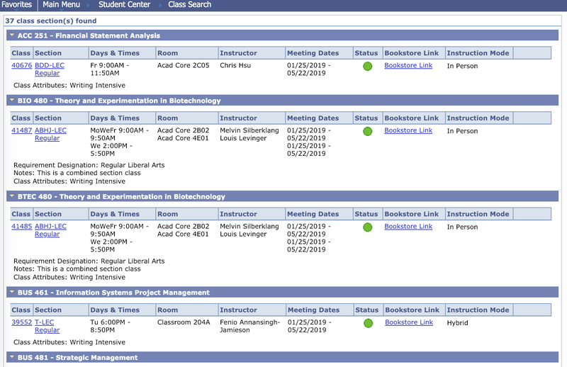Return to Class Search breadcrumb
The height and width of the screenshot is (367, 567).
click(x=189, y=5)
